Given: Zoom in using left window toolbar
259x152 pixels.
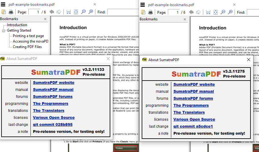Looking at the screenshot, I should (91, 12).
